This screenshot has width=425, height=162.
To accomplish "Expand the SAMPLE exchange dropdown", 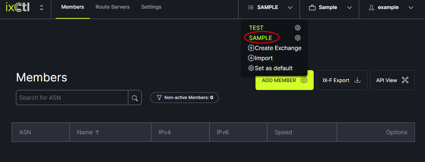I will pyautogui.click(x=269, y=7).
